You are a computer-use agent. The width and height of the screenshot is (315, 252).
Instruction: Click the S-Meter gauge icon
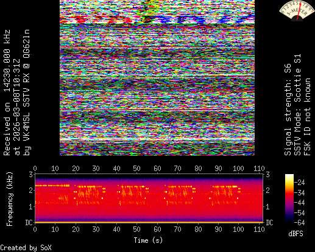point(296,10)
